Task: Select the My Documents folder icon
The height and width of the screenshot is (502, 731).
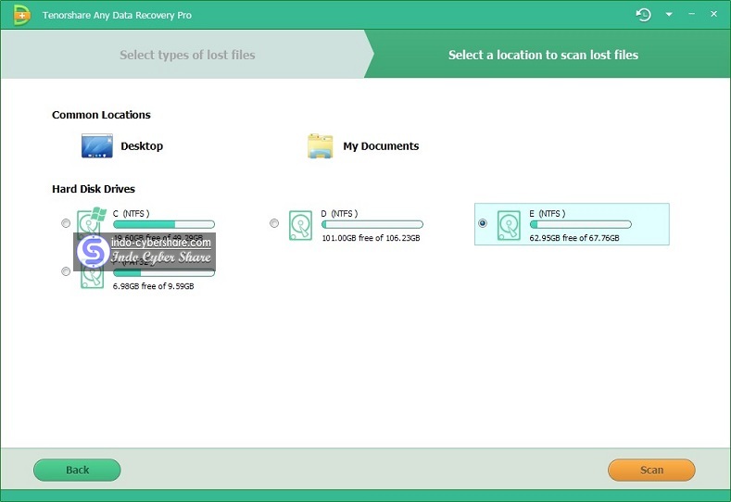Action: pyautogui.click(x=321, y=146)
